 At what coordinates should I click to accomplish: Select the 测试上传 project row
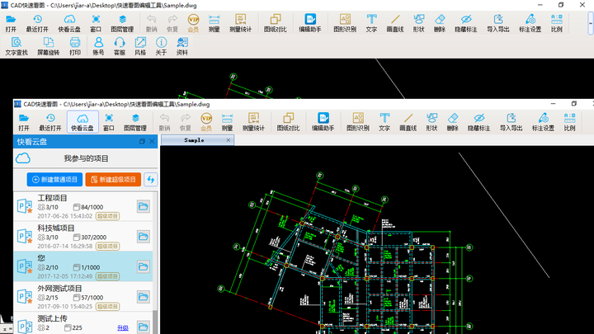coord(83,324)
